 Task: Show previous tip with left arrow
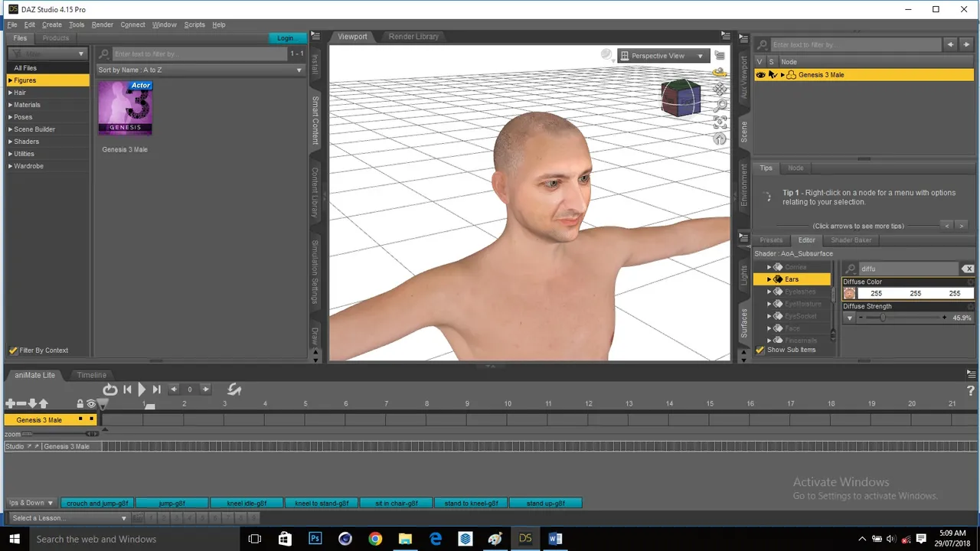948,226
